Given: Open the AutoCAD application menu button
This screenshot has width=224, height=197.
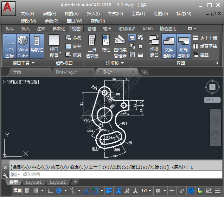Looking at the screenshot, I should coord(8,8).
